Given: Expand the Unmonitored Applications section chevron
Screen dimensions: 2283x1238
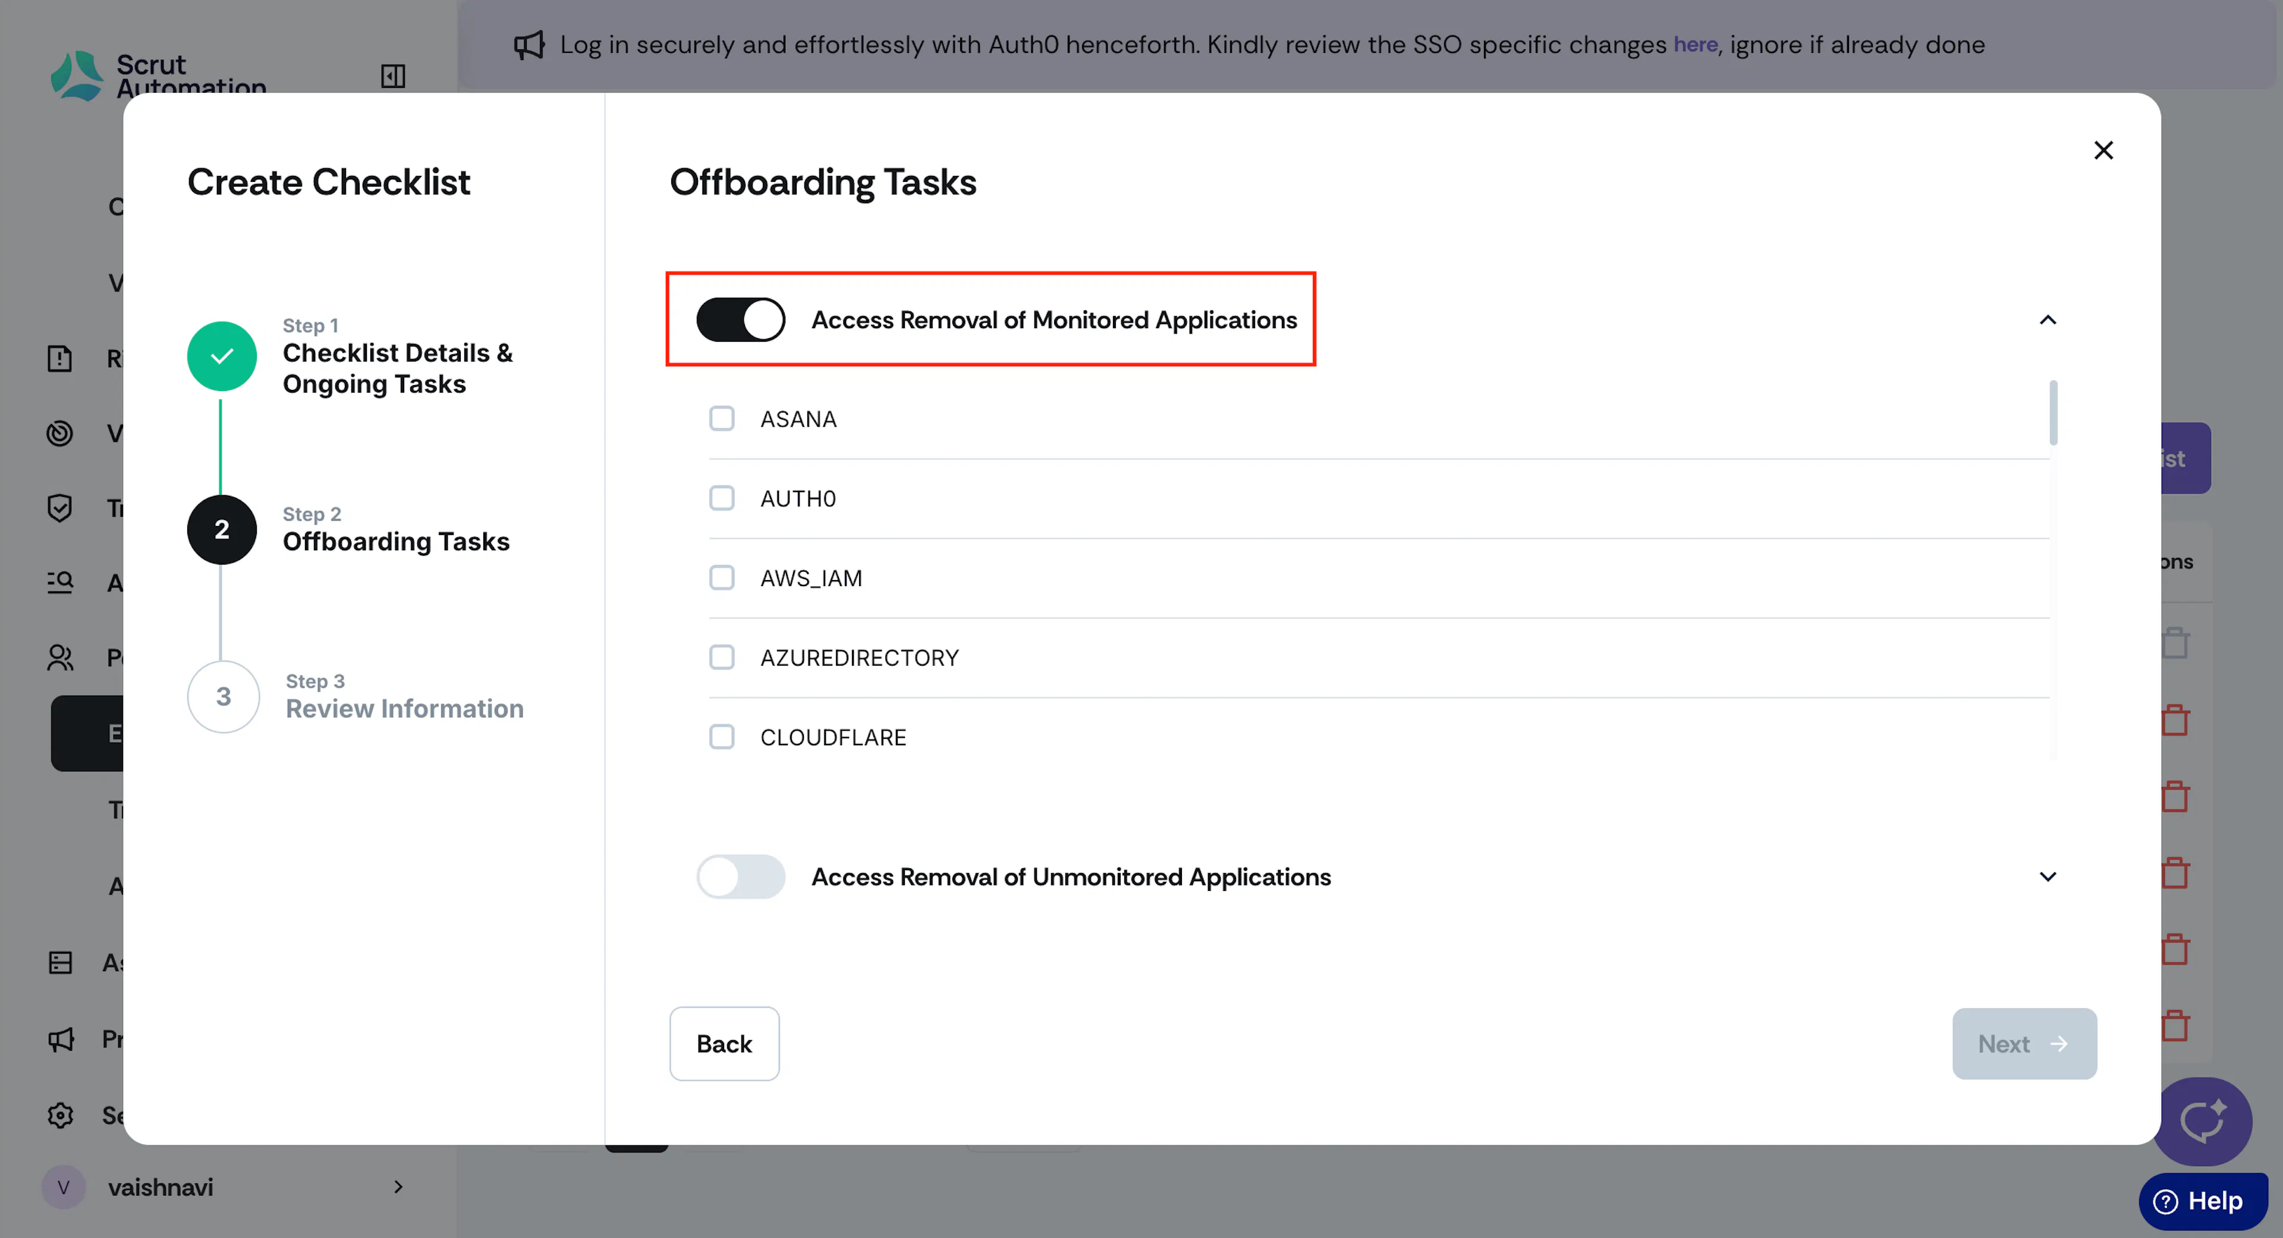Looking at the screenshot, I should (x=2047, y=877).
